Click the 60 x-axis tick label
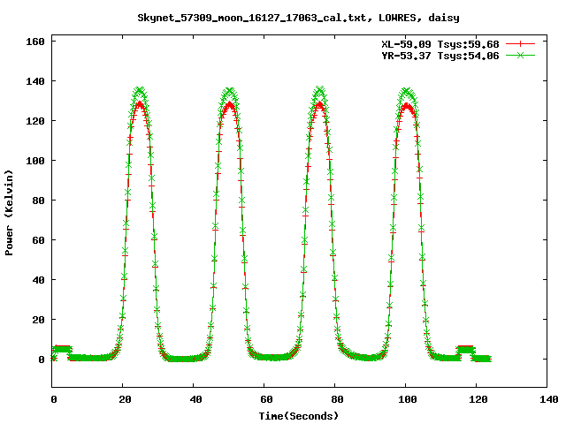Image resolution: width=566 pixels, height=424 pixels. [x=266, y=399]
